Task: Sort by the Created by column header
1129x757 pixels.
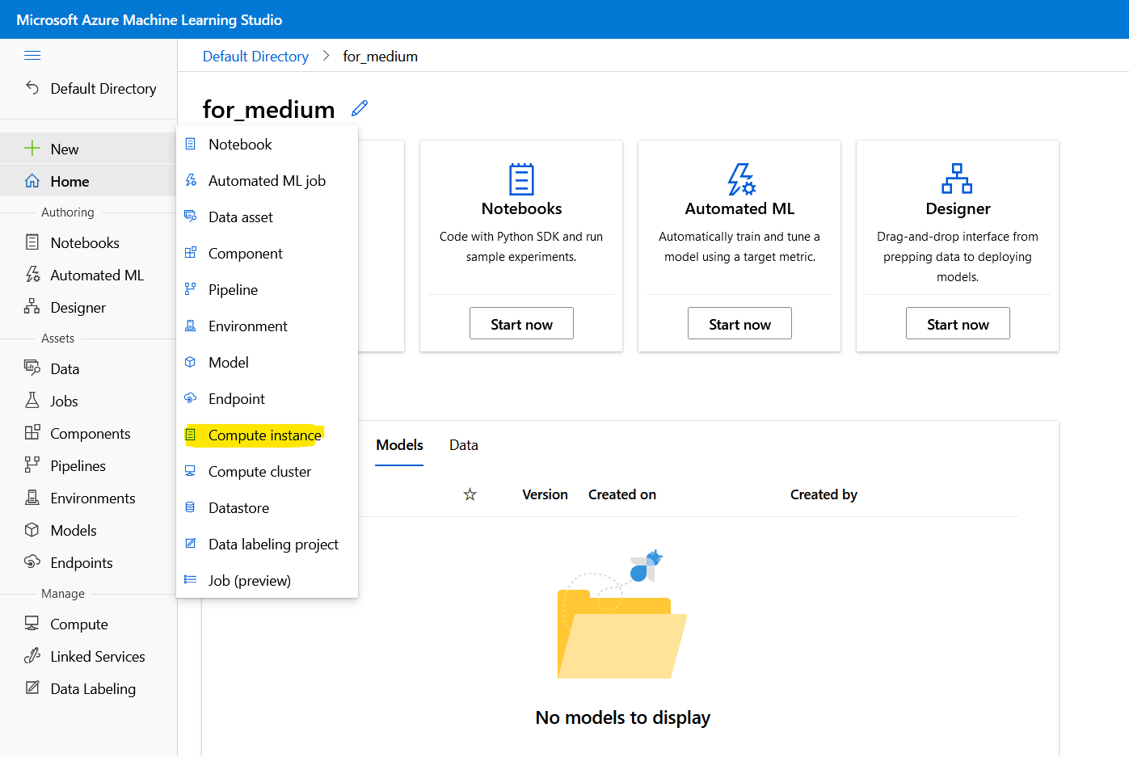Action: (x=824, y=494)
